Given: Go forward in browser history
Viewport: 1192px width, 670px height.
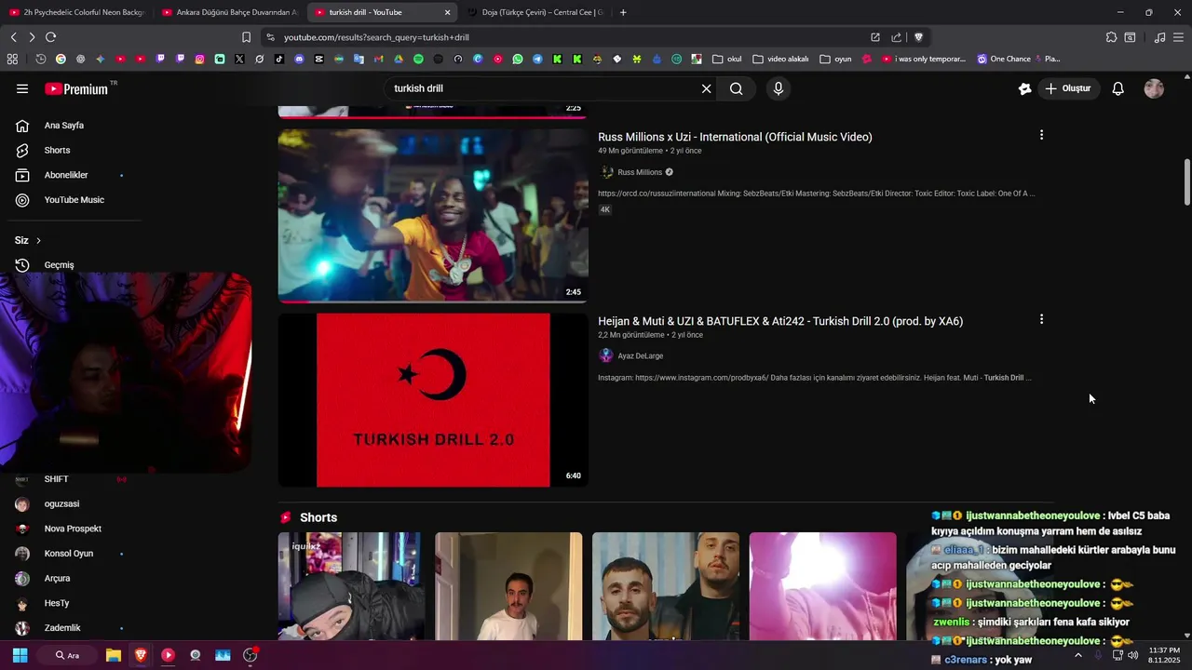Looking at the screenshot, I should (32, 37).
